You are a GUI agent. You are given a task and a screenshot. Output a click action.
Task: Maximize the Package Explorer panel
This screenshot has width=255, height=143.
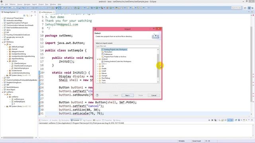pyautogui.click(x=35, y=12)
